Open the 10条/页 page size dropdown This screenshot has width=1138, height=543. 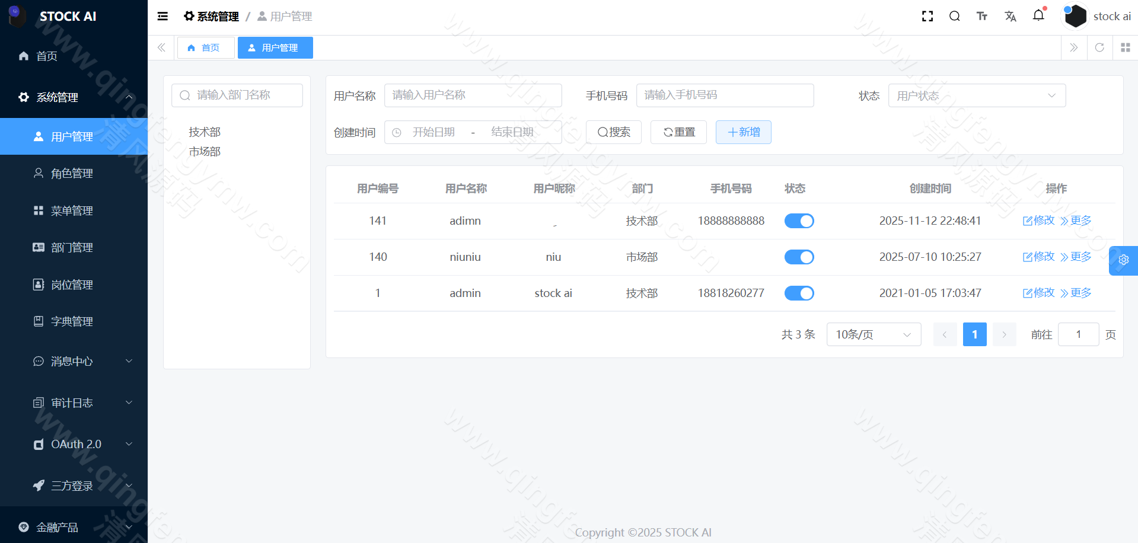pyautogui.click(x=873, y=334)
